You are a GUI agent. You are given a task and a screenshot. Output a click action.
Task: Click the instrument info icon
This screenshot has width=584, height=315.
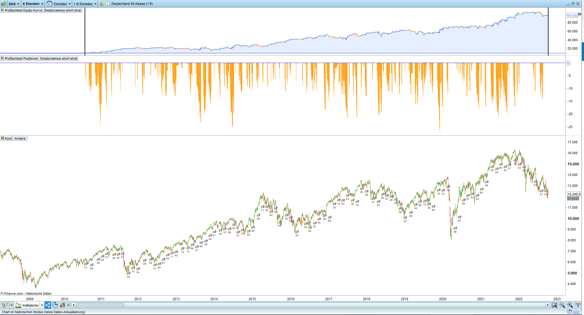[108, 4]
